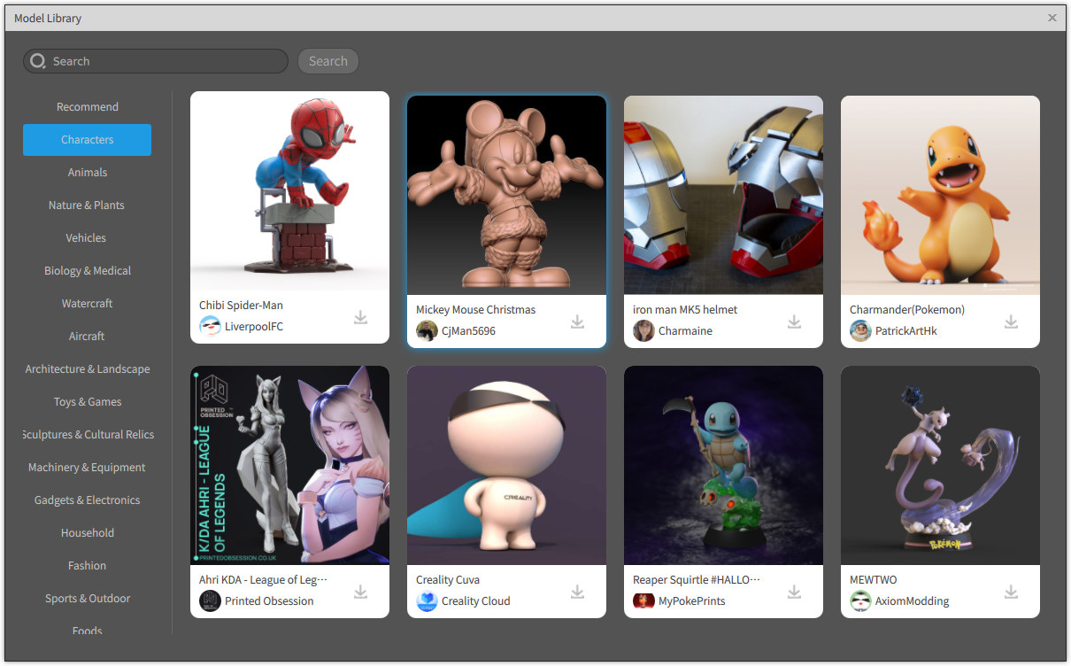Open the Mickey Mouse Christmas thumbnail

pos(506,195)
